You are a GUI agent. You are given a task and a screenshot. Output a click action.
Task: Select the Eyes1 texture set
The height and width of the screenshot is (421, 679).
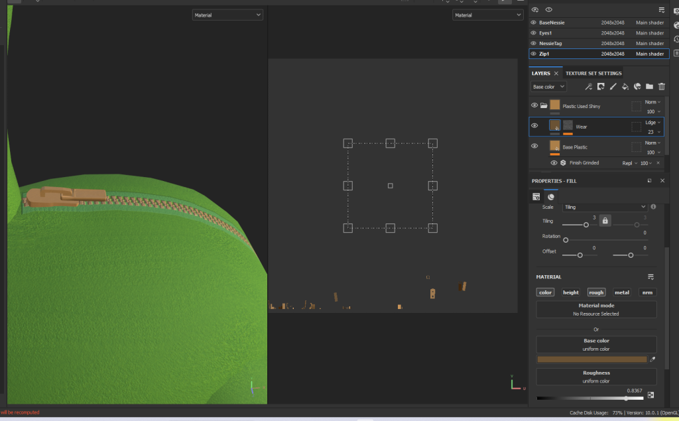546,33
